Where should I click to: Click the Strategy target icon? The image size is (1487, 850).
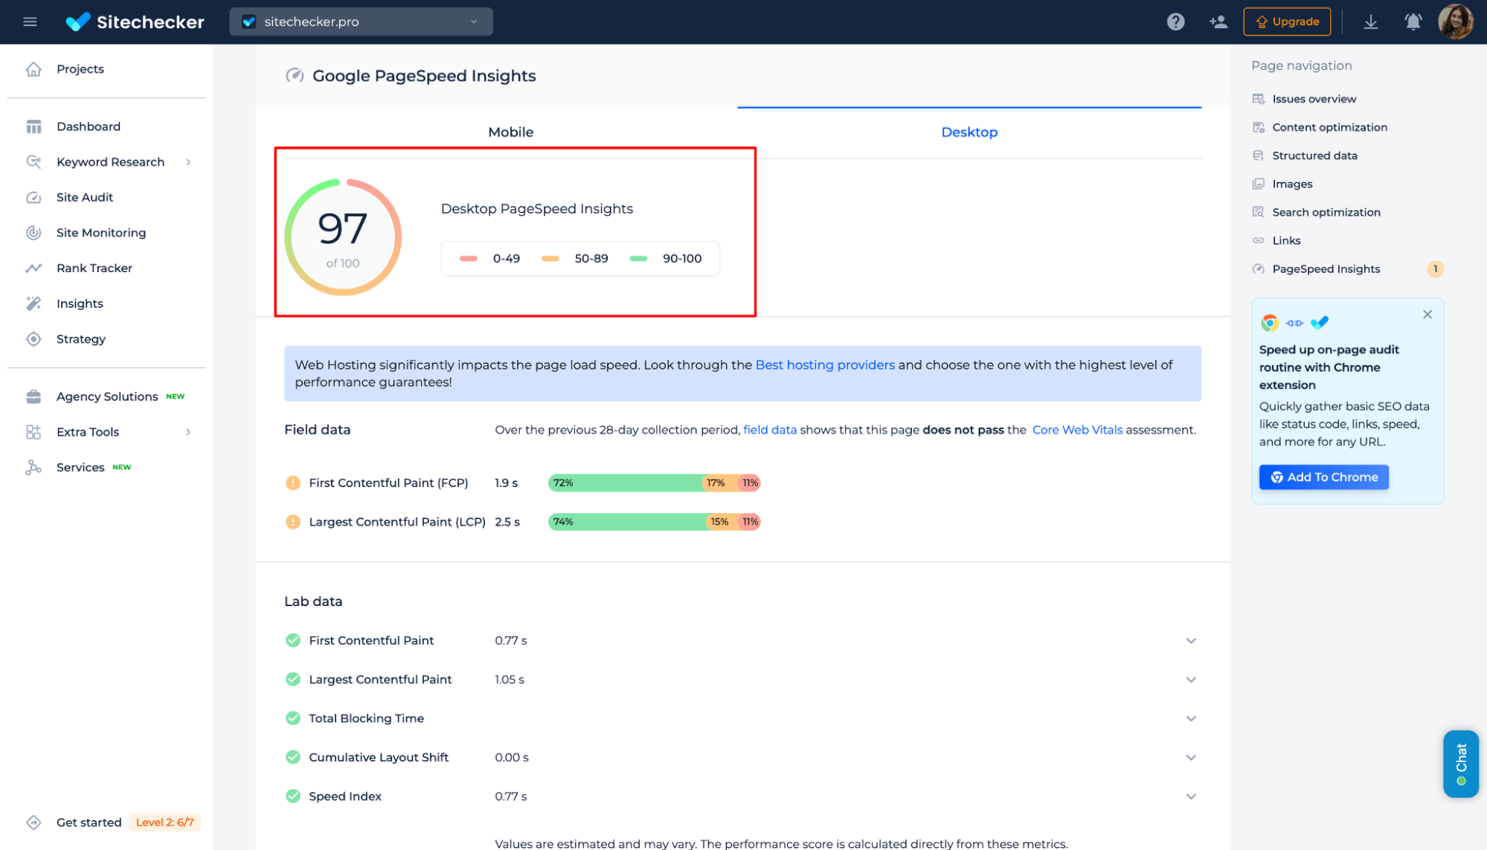tap(33, 339)
